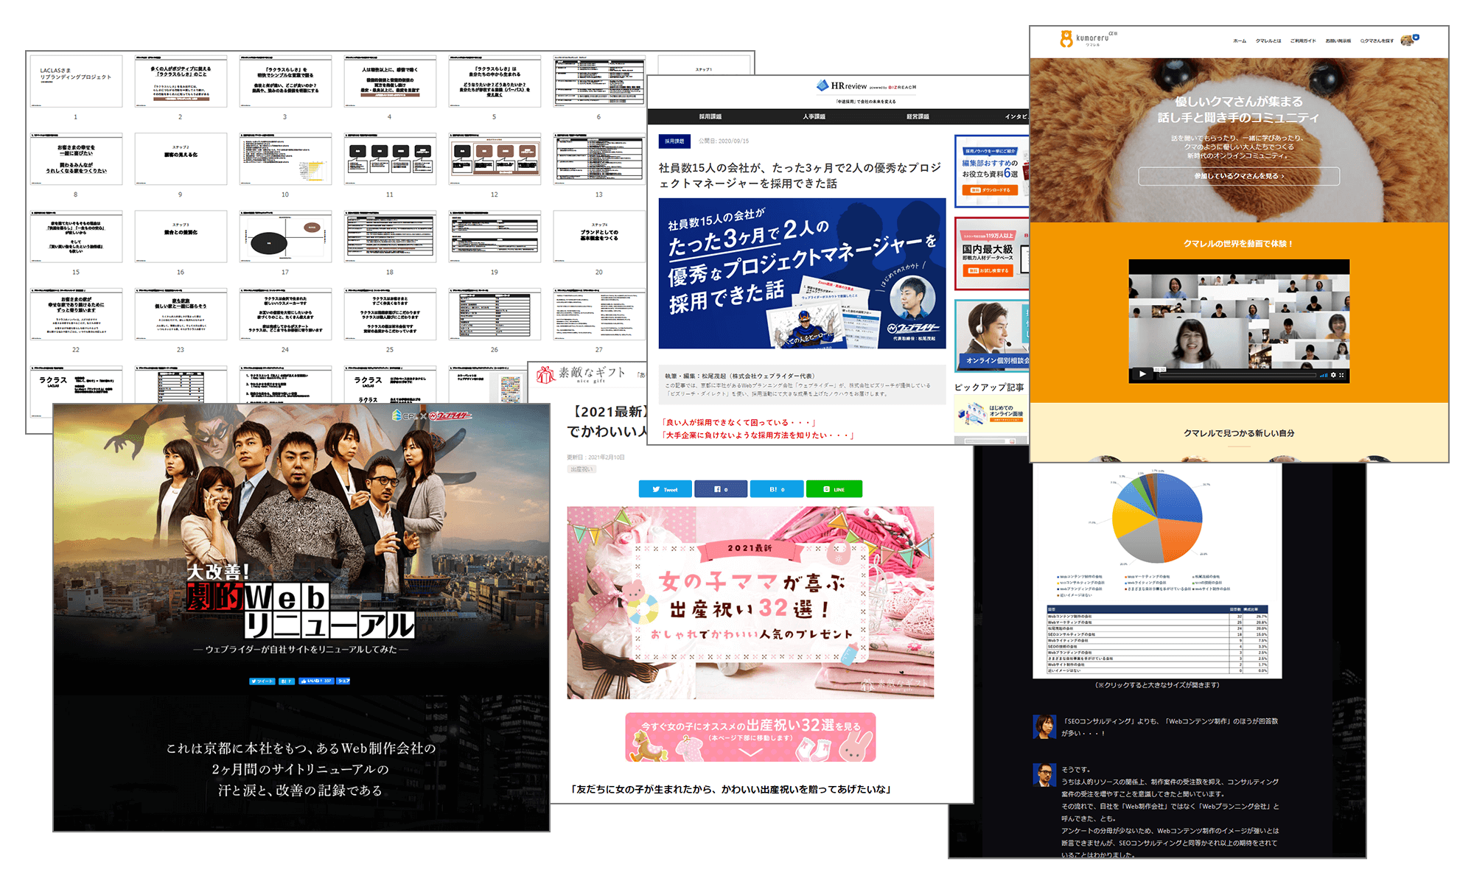Screen dimensions: 1474x884
Task: Open 人事課題 tab on HR review
Action: [814, 116]
